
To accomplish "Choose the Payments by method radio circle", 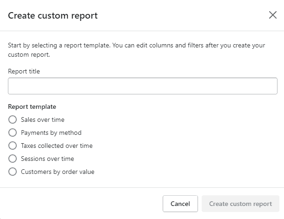I will pos(13,133).
